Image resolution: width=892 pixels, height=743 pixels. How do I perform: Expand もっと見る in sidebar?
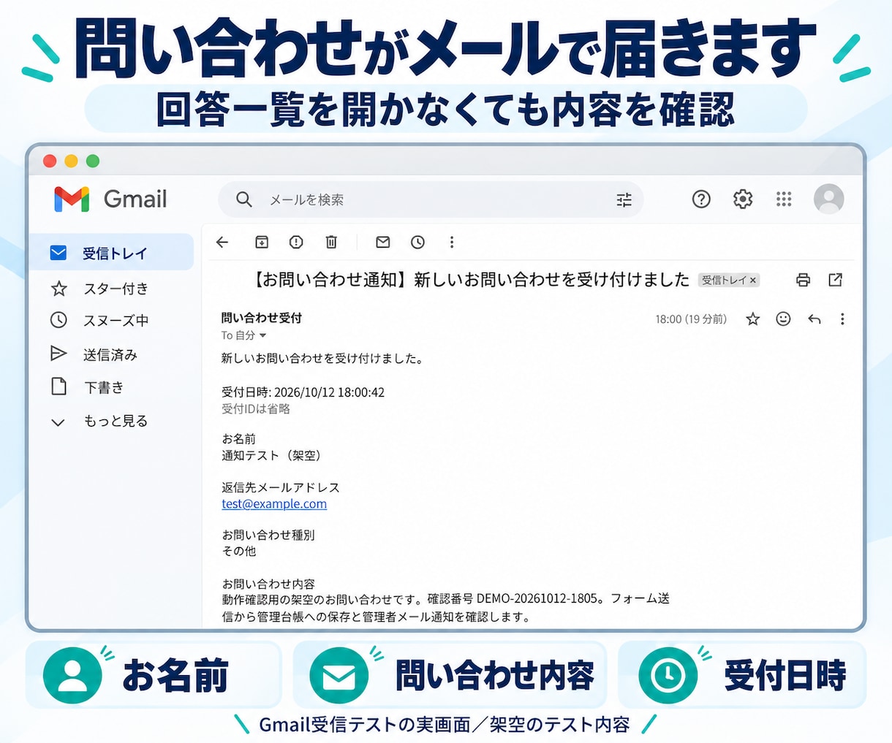99,422
